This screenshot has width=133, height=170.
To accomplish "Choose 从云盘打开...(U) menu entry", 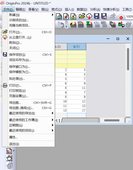I will tap(31, 37).
